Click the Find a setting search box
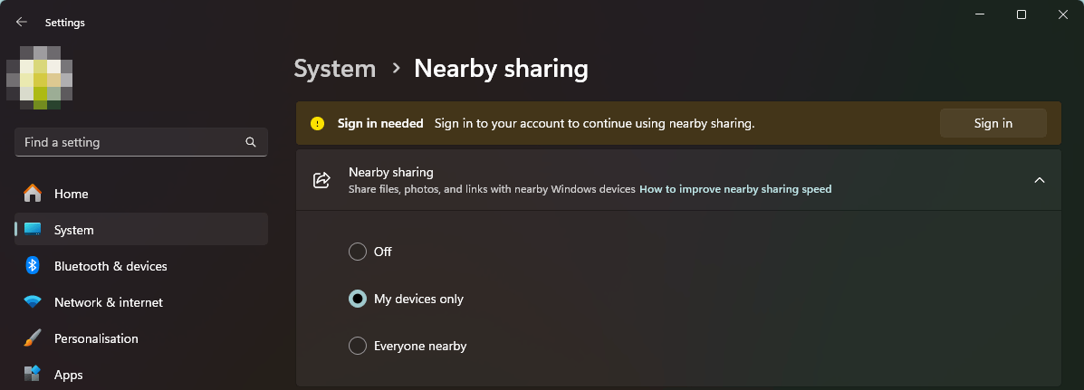 (x=141, y=142)
